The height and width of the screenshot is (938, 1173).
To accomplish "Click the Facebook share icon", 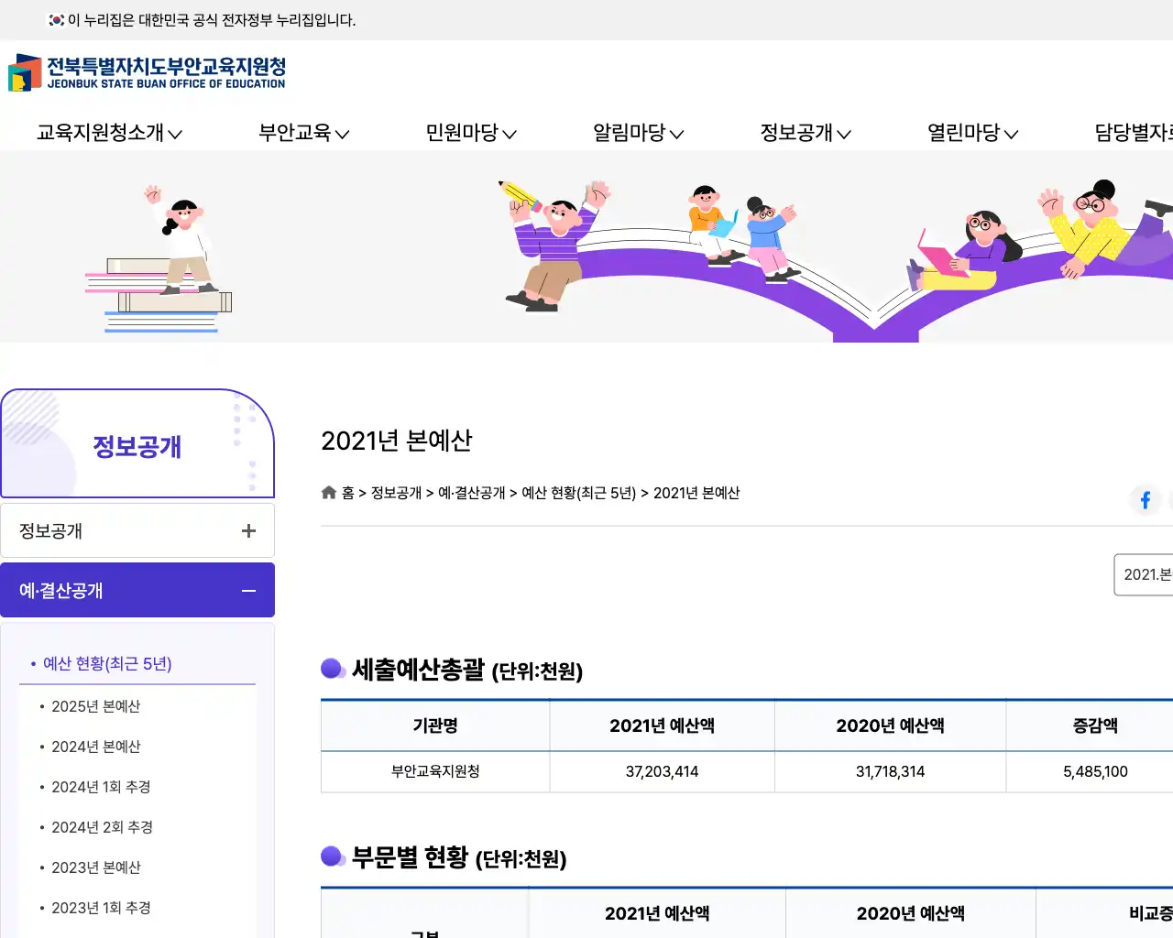I will coord(1146,500).
